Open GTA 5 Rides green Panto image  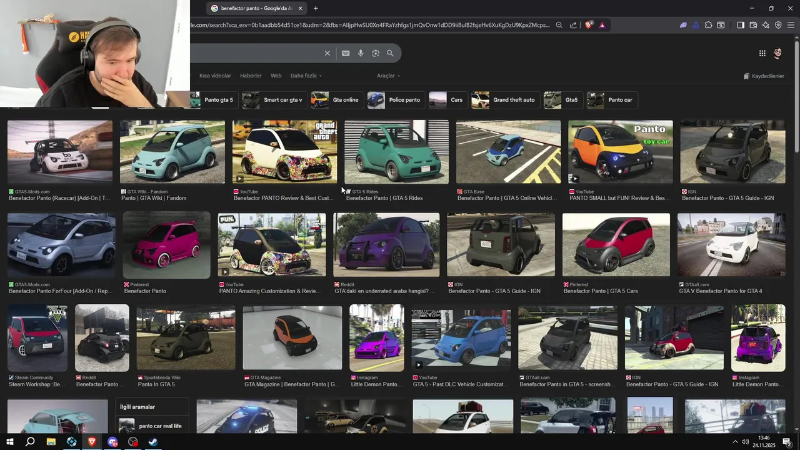(x=396, y=152)
